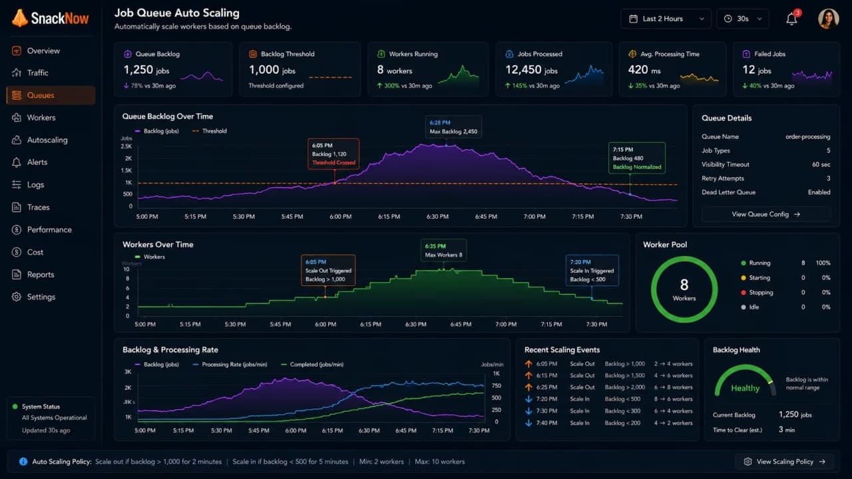Open the notifications bell icon
This screenshot has width=852, height=479.
coord(791,19)
